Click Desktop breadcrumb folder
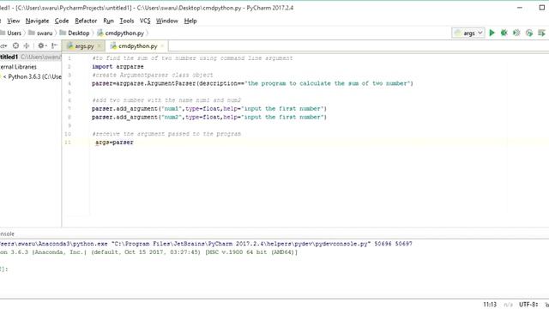This screenshot has height=309, width=549. pos(75,33)
